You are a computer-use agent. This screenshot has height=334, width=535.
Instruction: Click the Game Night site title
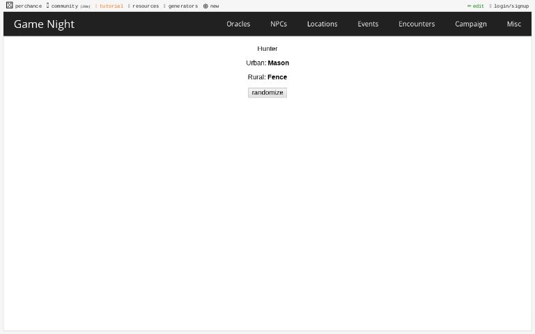coord(44,24)
